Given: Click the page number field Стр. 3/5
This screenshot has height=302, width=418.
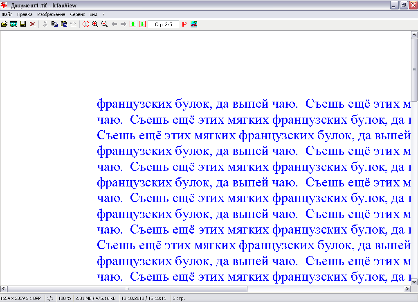Looking at the screenshot, I should click(x=163, y=25).
